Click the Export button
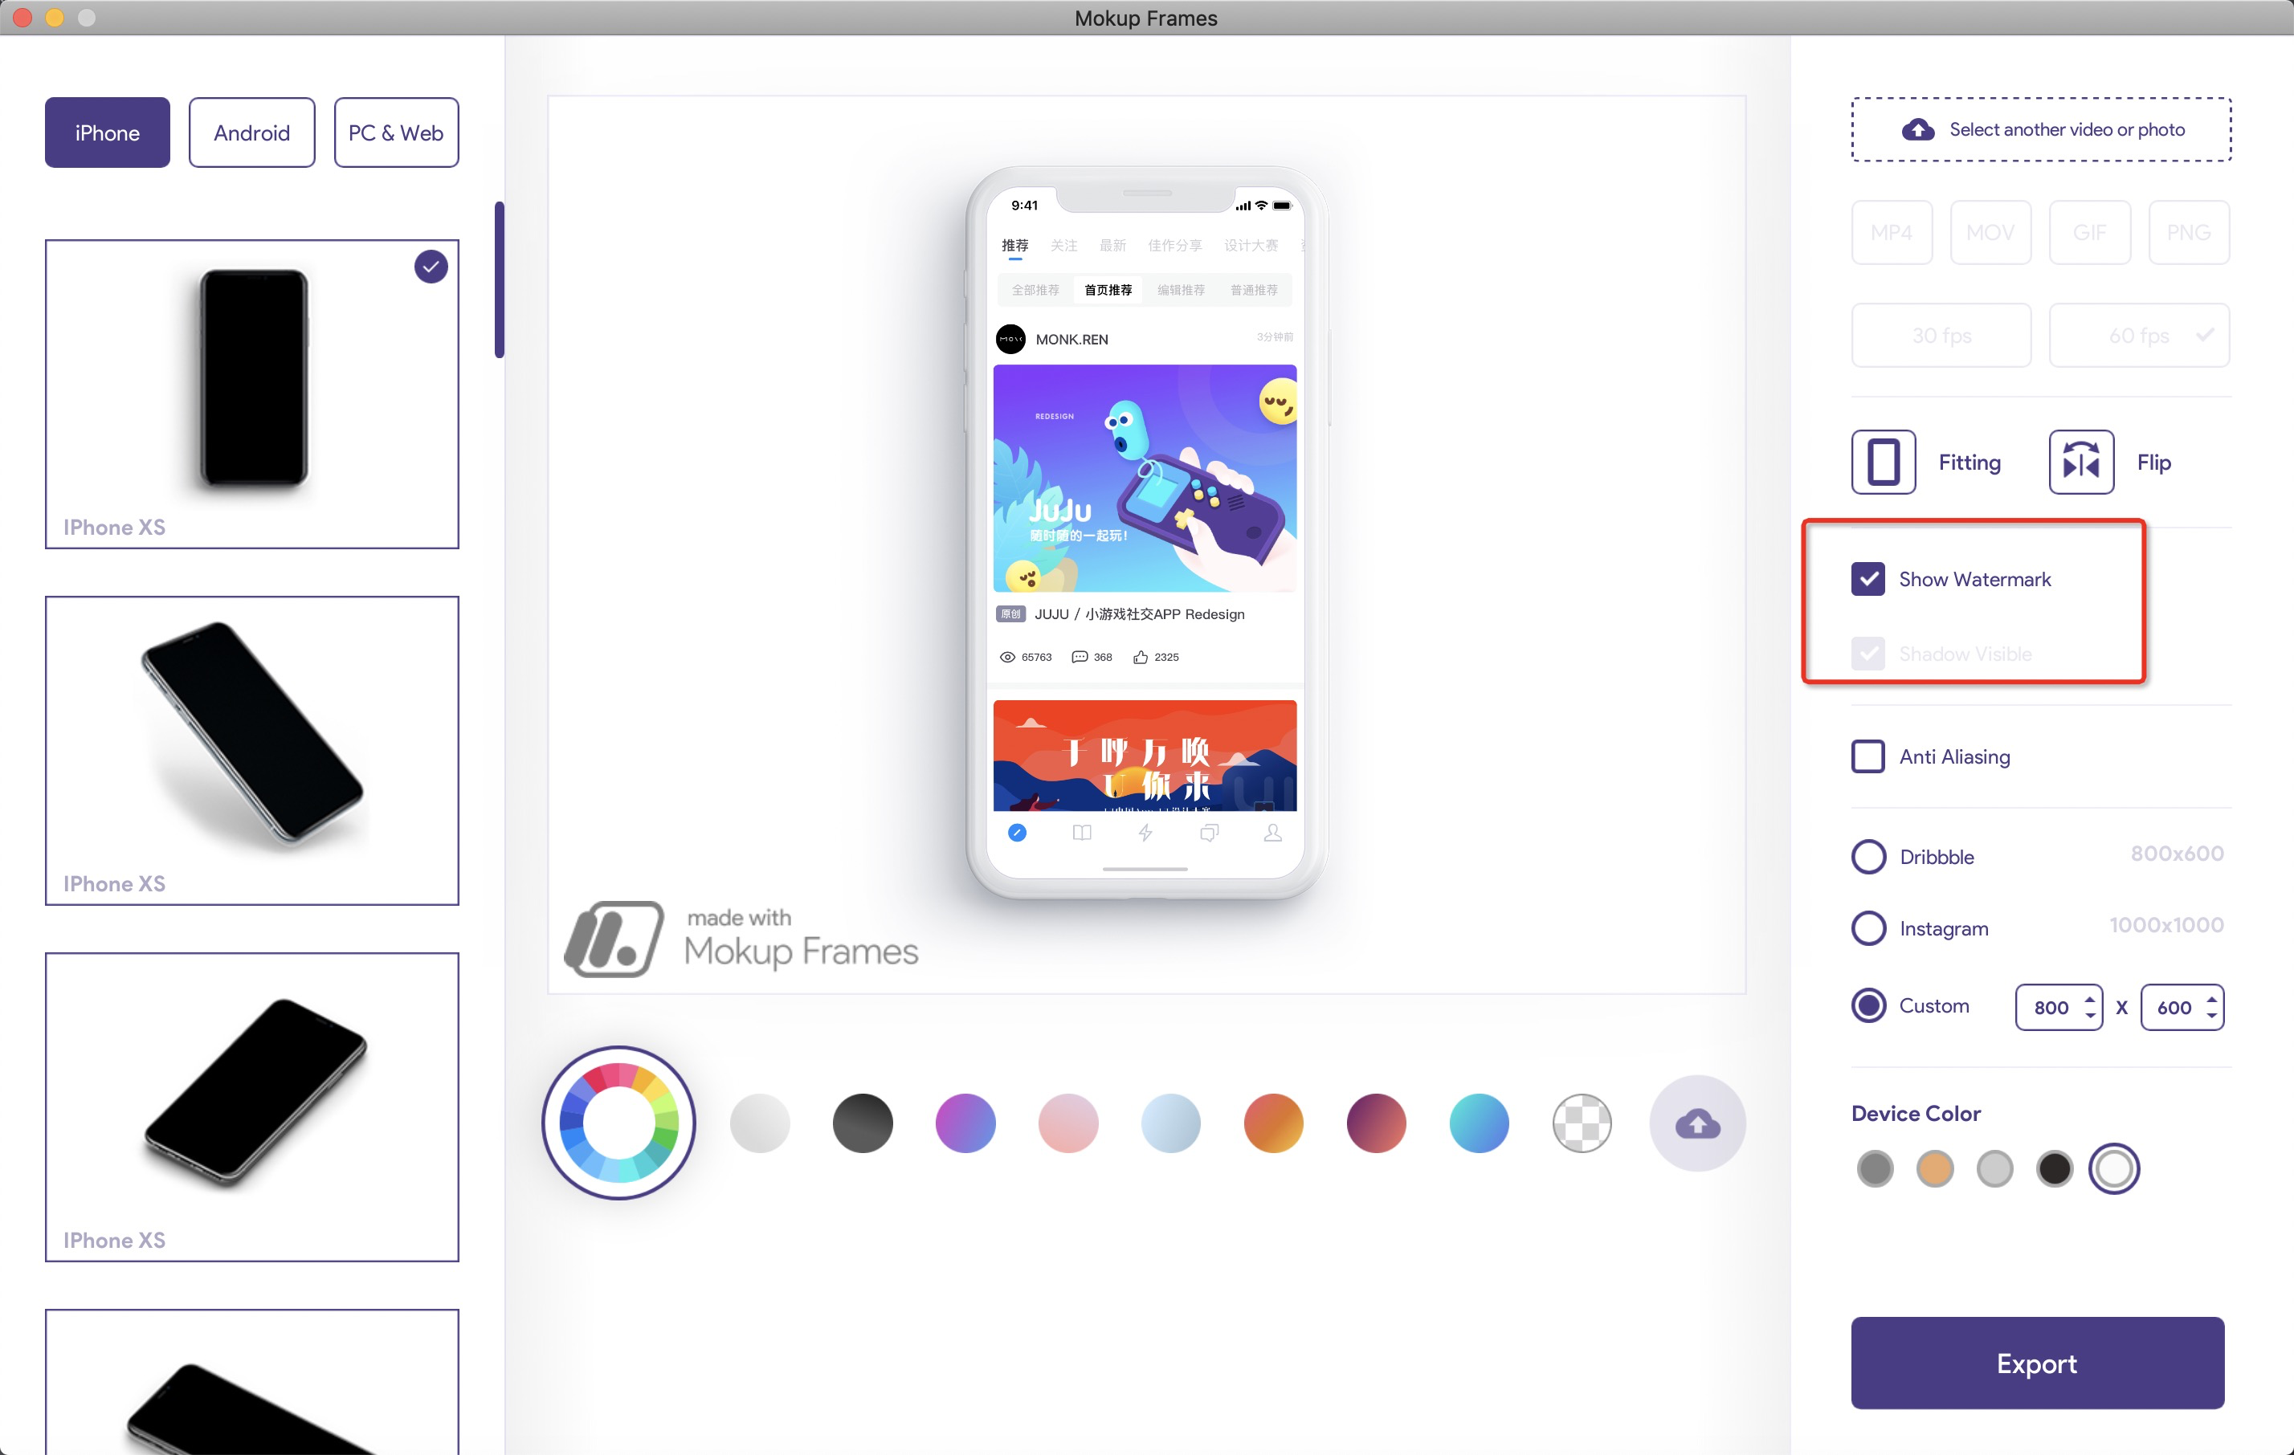The height and width of the screenshot is (1455, 2294). pyautogui.click(x=2037, y=1363)
